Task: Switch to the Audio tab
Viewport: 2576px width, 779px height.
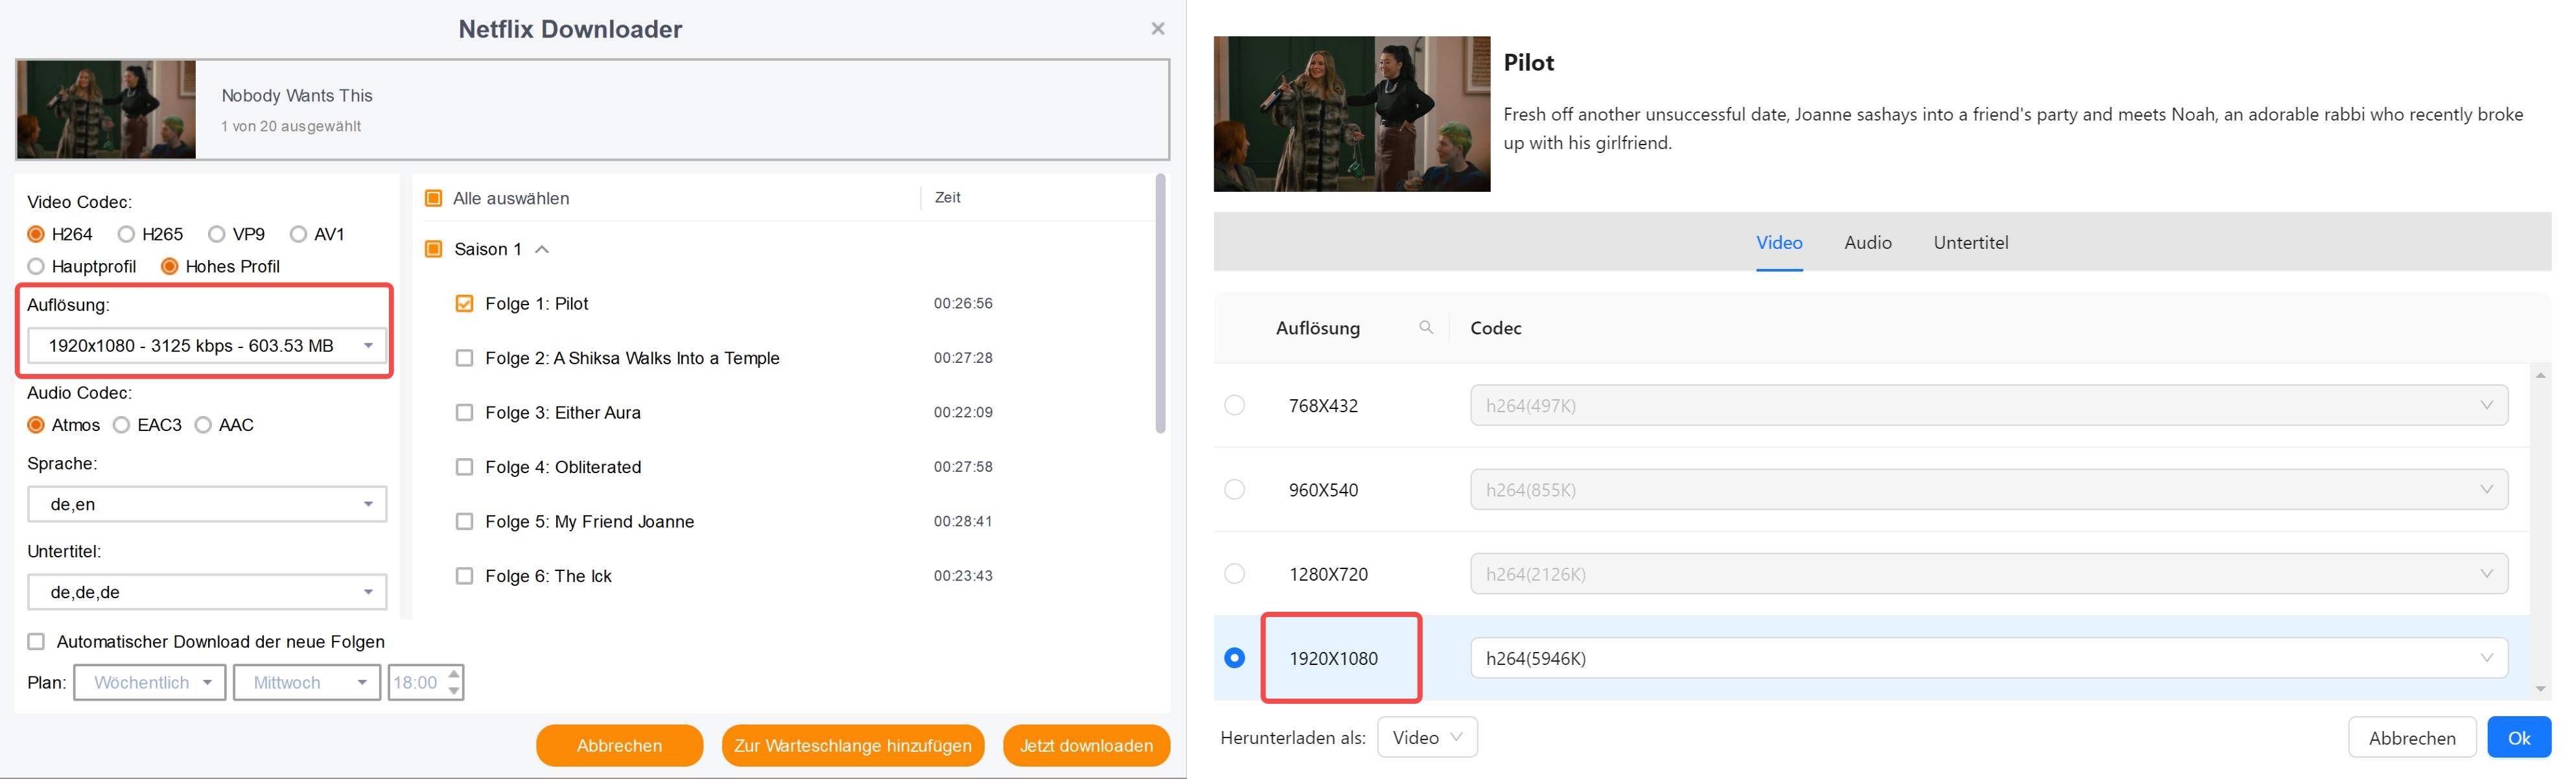Action: tap(1867, 242)
